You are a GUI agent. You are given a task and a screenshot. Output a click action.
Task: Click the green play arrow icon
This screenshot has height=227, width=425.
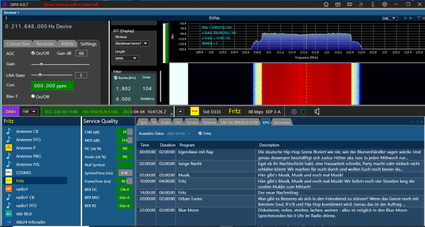click(411, 18)
